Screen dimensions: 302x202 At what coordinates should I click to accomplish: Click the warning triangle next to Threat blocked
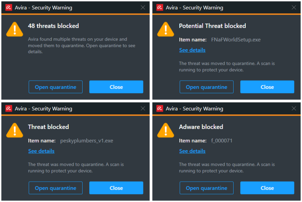tap(15, 130)
